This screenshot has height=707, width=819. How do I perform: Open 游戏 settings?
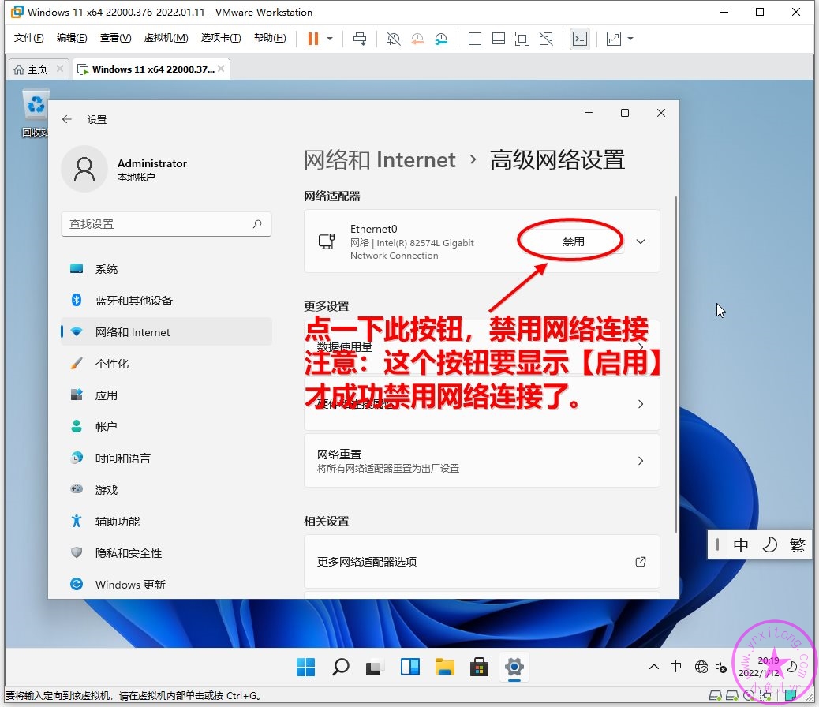coord(166,490)
